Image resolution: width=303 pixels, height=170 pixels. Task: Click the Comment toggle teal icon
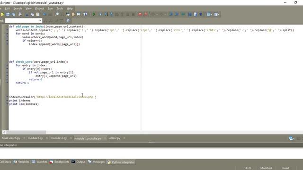(183, 15)
